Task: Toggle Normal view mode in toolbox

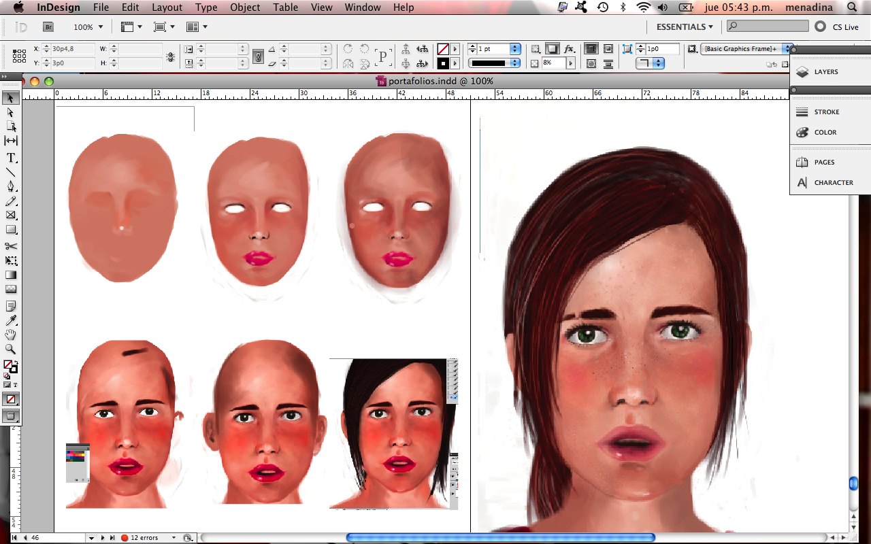Action: point(10,416)
